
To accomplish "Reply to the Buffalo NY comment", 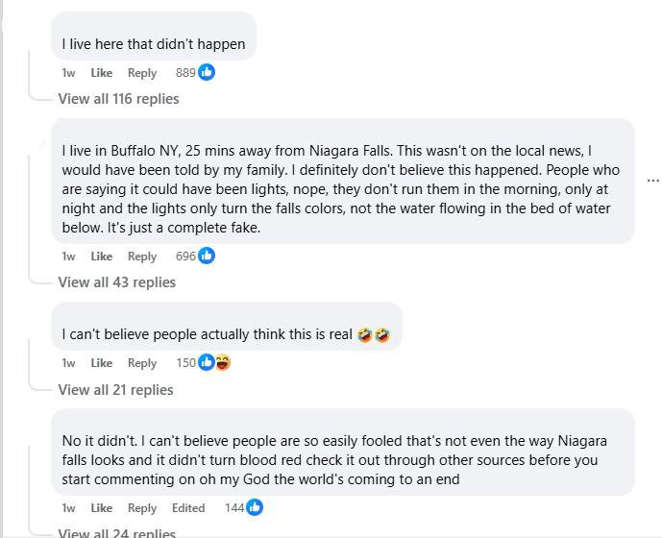I will [142, 257].
